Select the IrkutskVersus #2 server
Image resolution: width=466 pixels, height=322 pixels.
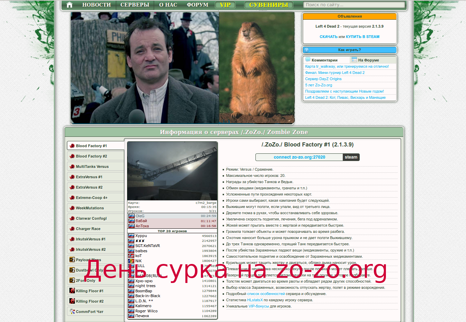coord(96,249)
